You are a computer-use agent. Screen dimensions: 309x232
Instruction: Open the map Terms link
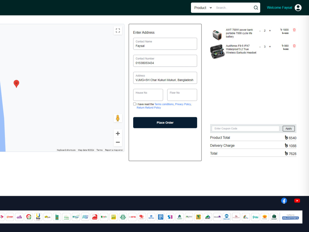99,150
